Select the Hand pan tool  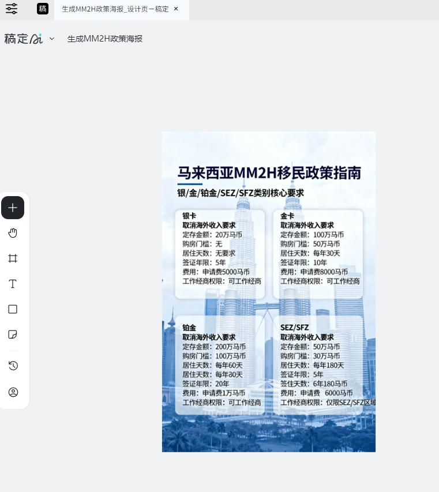click(13, 233)
